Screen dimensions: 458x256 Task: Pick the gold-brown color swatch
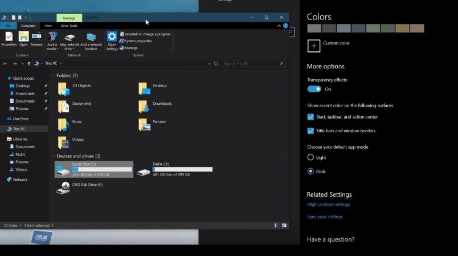[402, 29]
